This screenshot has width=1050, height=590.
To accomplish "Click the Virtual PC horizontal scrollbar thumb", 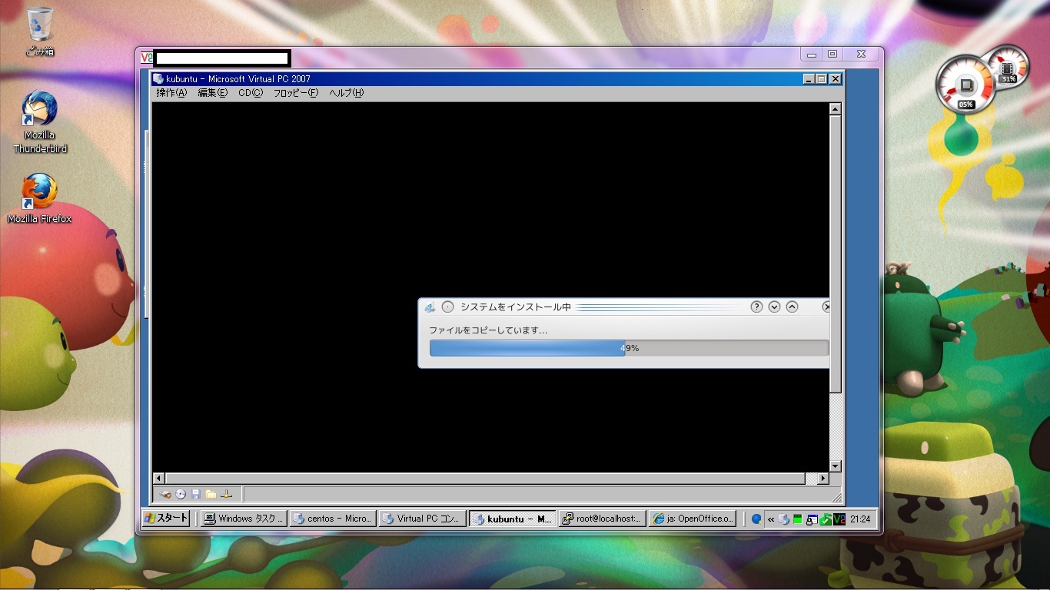I will pyautogui.click(x=485, y=479).
